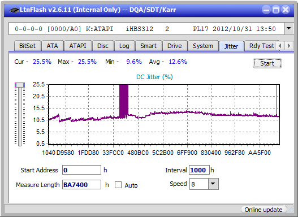Switch to the ATA tab
This screenshot has width=298, height=217.
(52, 46)
